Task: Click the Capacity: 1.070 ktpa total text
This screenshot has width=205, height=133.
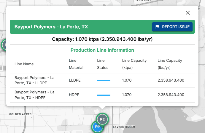Action: pos(102,39)
